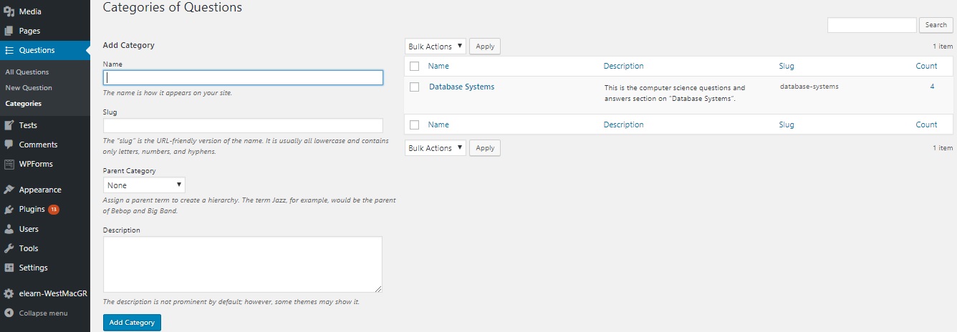Open the top Bulk Actions dropdown

click(435, 47)
